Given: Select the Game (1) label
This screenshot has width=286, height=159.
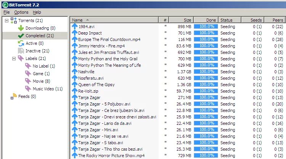Looking at the screenshot, I should (x=41, y=74).
